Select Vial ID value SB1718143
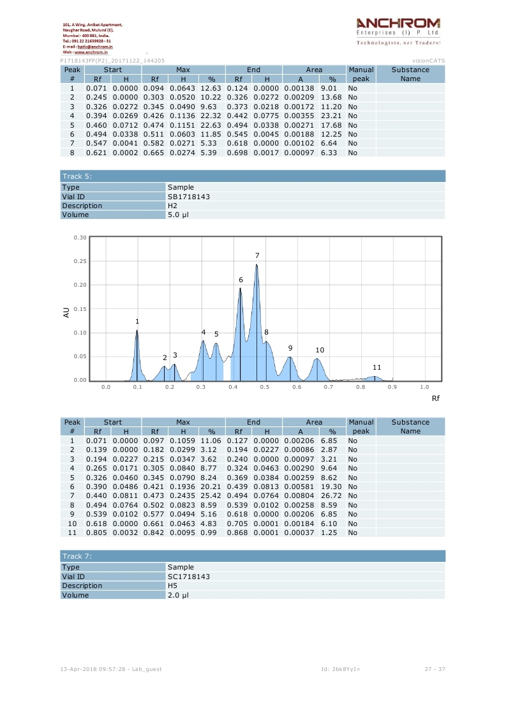 click(x=188, y=197)
